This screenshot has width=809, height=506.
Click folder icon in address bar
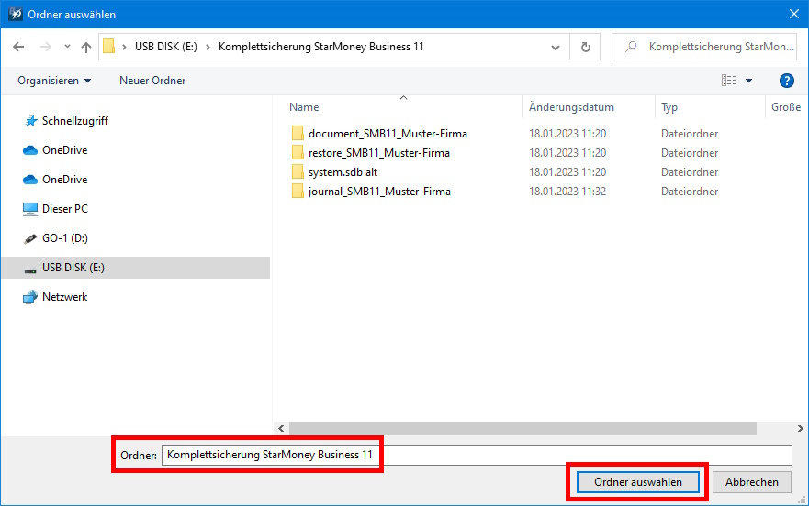coord(109,47)
